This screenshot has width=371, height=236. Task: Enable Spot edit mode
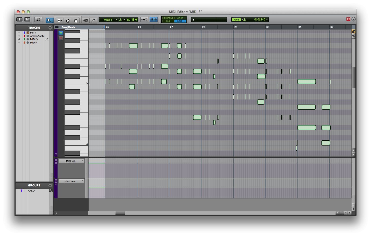point(180,18)
